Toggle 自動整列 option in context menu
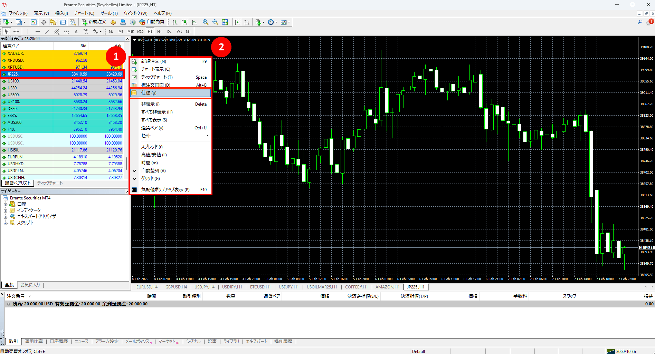Screen dimensions: 655x354 153,170
